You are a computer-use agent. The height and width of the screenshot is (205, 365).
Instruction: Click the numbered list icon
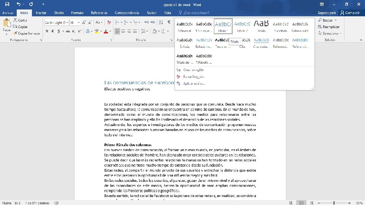[x=126, y=22]
